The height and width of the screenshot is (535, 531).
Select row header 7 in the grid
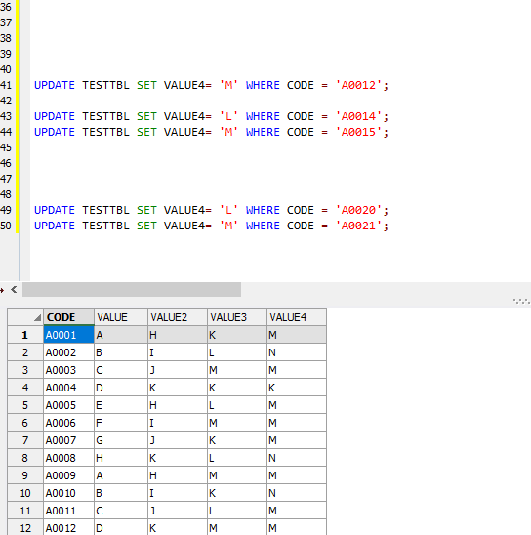tap(25, 440)
